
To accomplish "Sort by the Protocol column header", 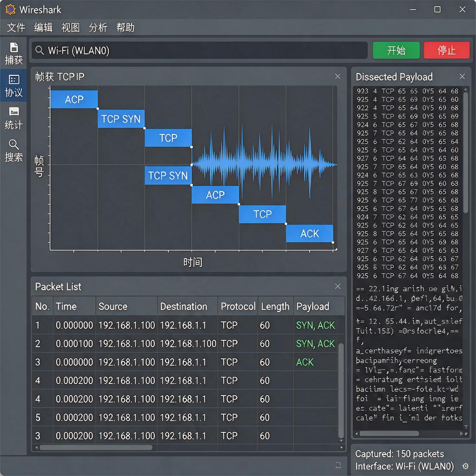I will (x=238, y=306).
